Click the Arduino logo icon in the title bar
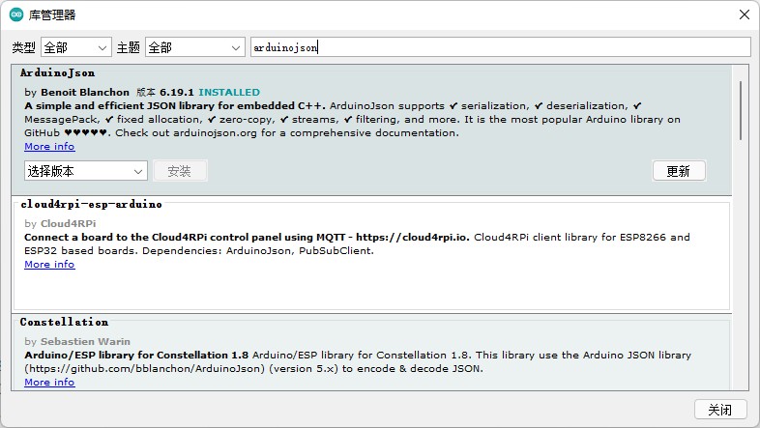This screenshot has width=760, height=428. coord(16,14)
